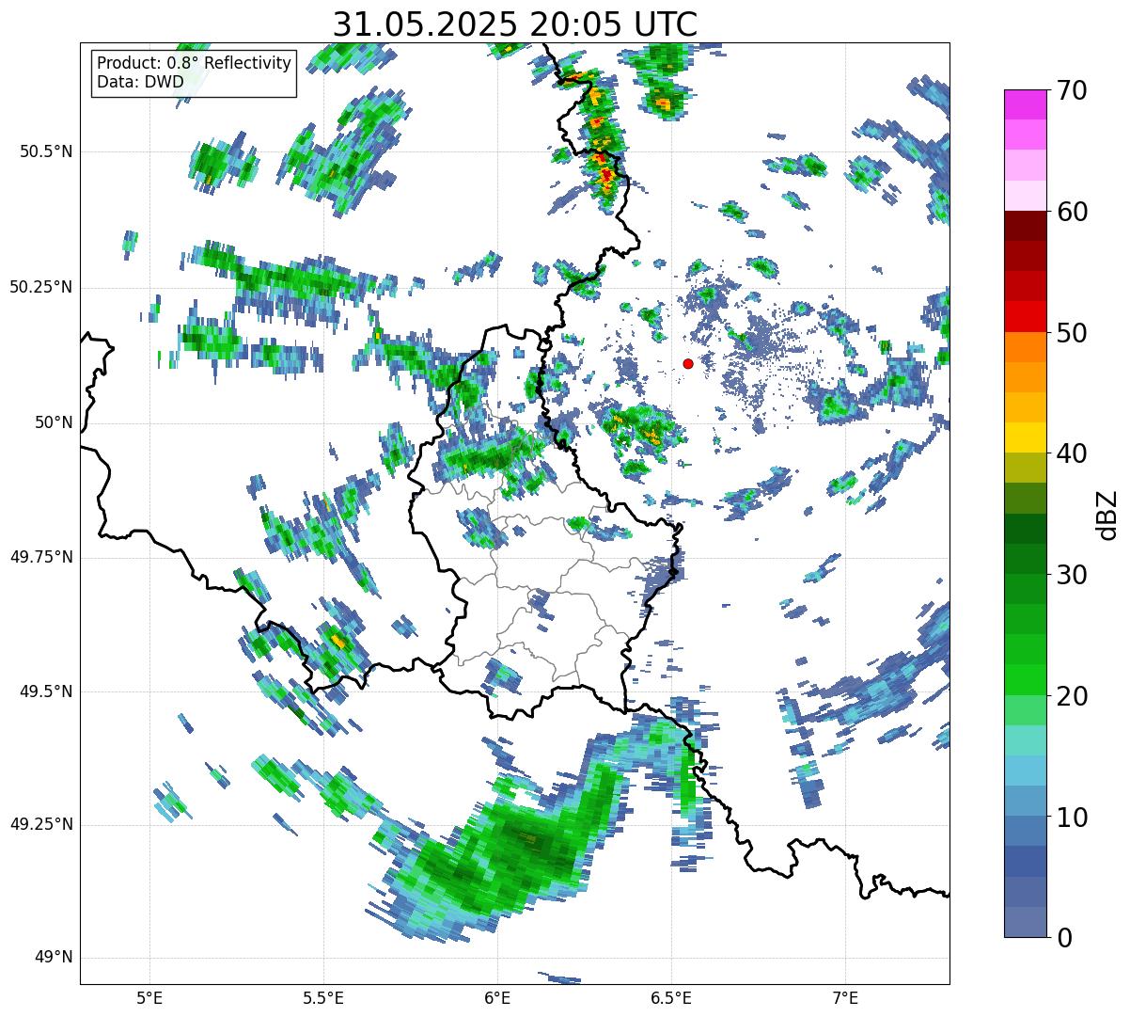
Task: Click the 50.25°N latitude label
Action: pyautogui.click(x=41, y=287)
